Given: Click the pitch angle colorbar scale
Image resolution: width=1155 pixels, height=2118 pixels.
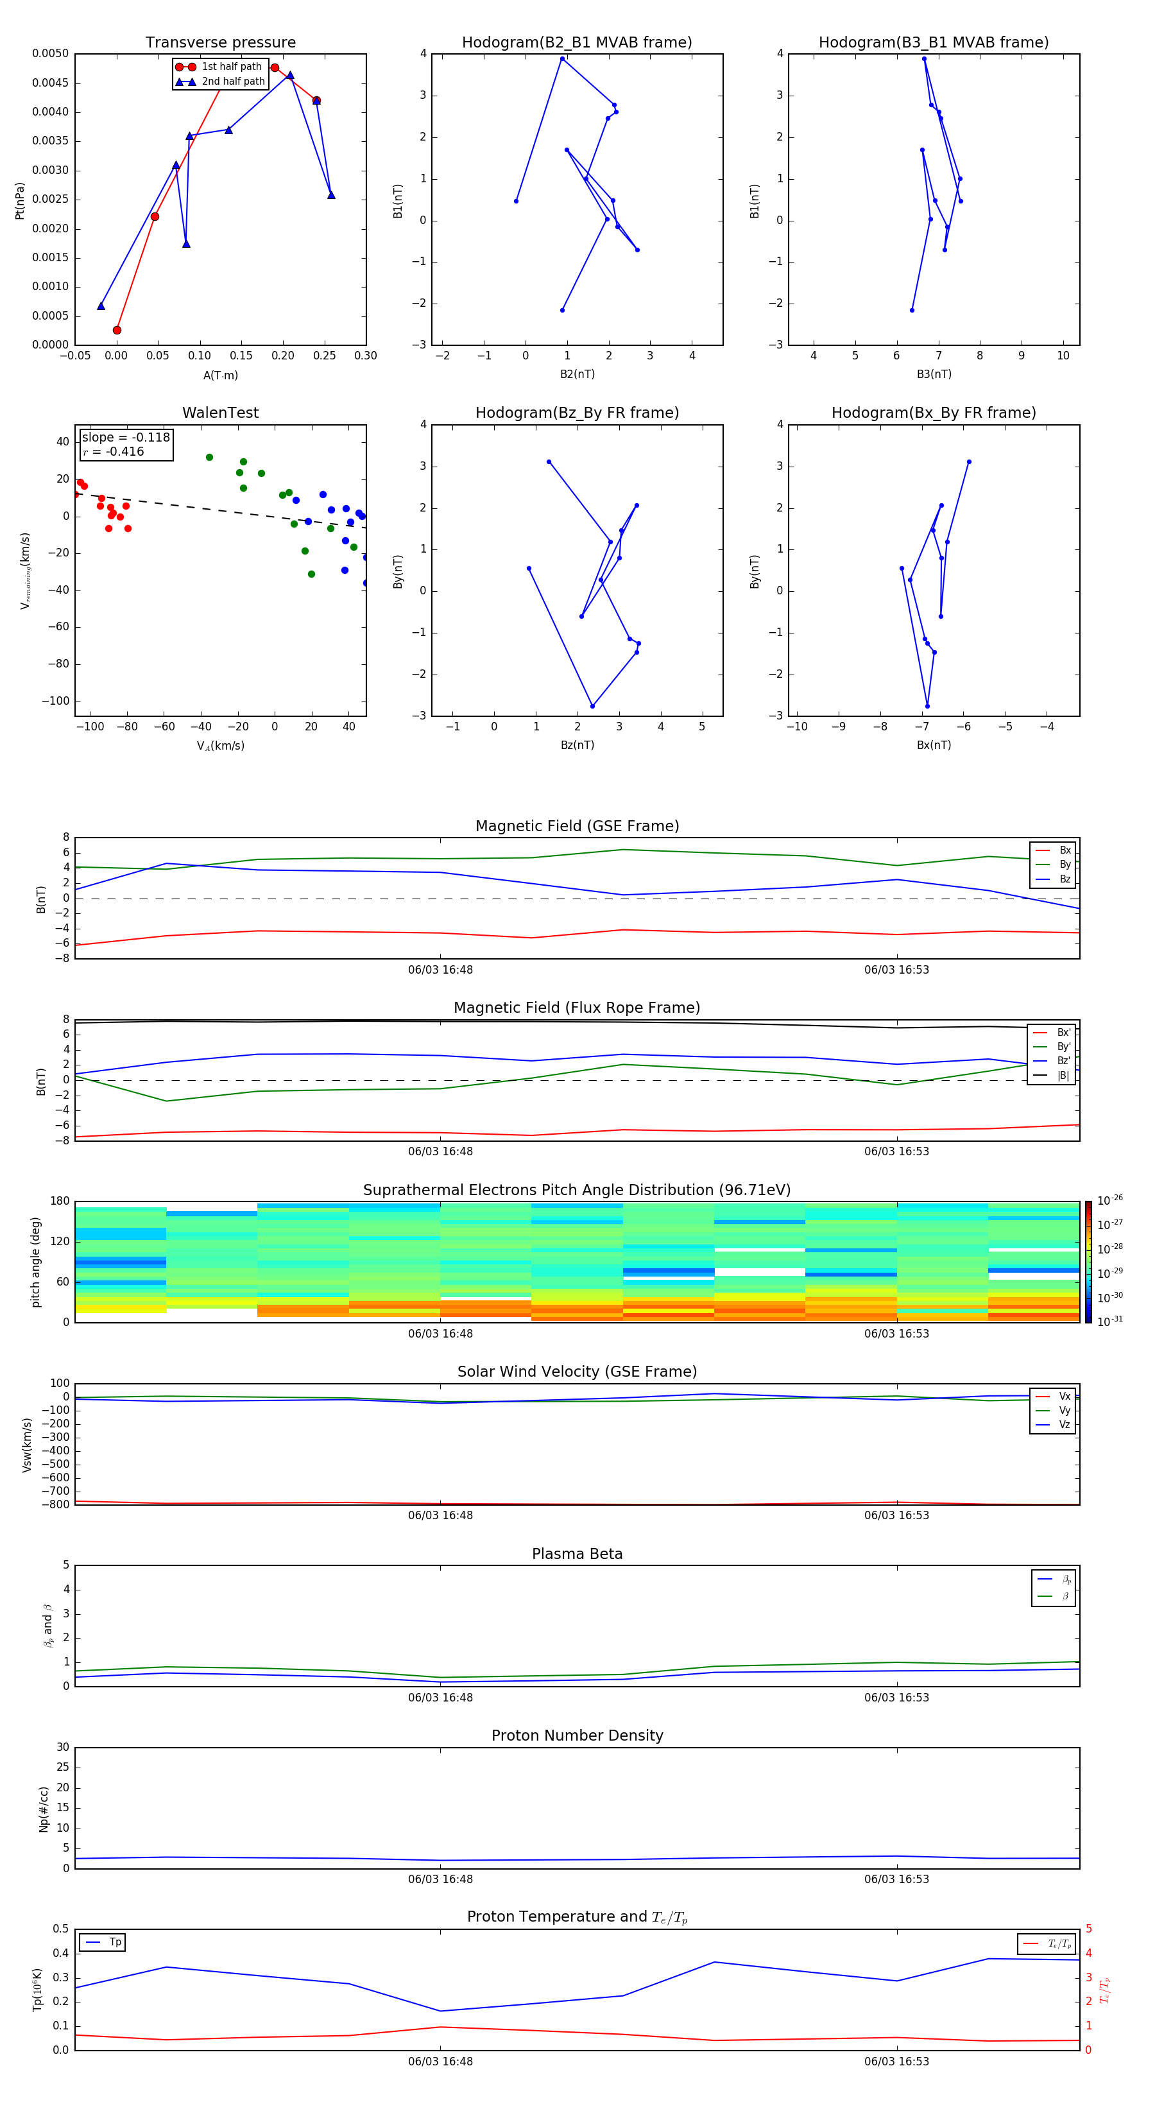Looking at the screenshot, I should 1088,1262.
